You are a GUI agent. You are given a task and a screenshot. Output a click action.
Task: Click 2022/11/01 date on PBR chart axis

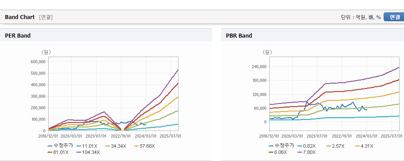pyautogui.click(x=342, y=136)
